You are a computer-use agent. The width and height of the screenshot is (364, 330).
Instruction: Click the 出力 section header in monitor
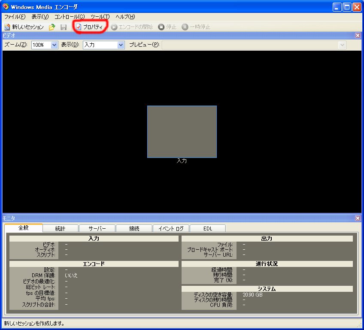[x=267, y=239]
